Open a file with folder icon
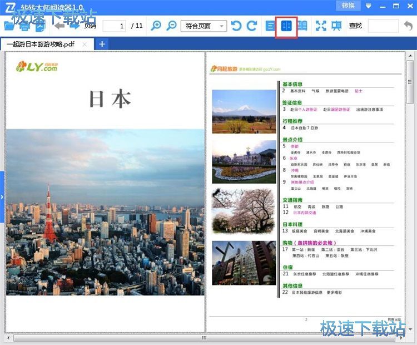This screenshot has height=345, width=417. click(10, 26)
